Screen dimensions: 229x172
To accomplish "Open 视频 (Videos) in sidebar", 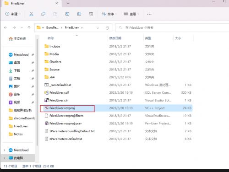I will pos(14,102).
